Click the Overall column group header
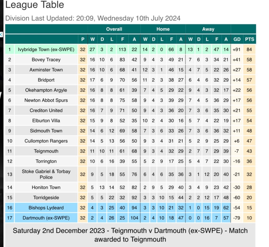 click(114, 29)
